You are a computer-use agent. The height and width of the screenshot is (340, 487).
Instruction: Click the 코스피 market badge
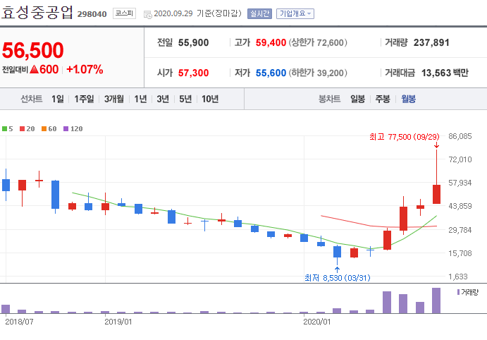tap(124, 13)
